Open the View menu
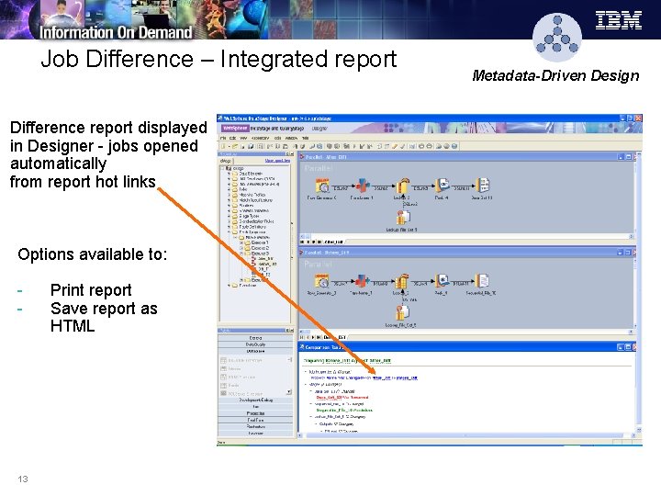 pos(243,138)
